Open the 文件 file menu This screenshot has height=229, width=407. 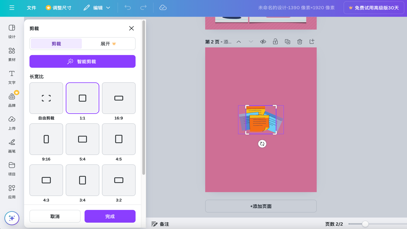pos(31,8)
